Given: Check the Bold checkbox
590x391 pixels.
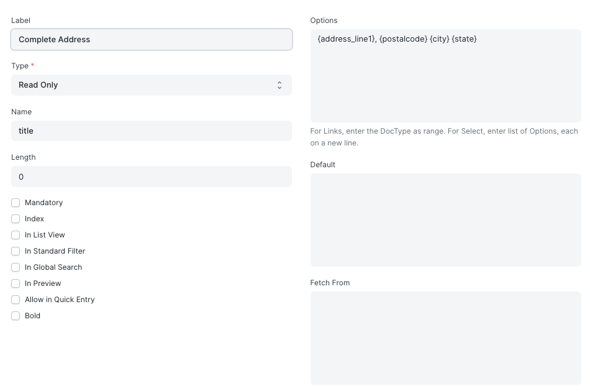Looking at the screenshot, I should (x=16, y=316).
